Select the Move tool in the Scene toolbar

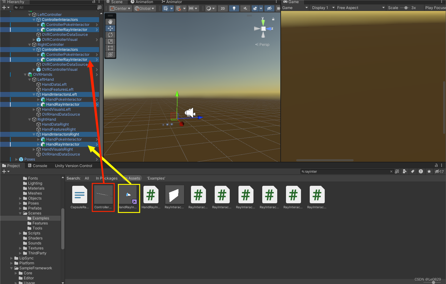pyautogui.click(x=110, y=28)
